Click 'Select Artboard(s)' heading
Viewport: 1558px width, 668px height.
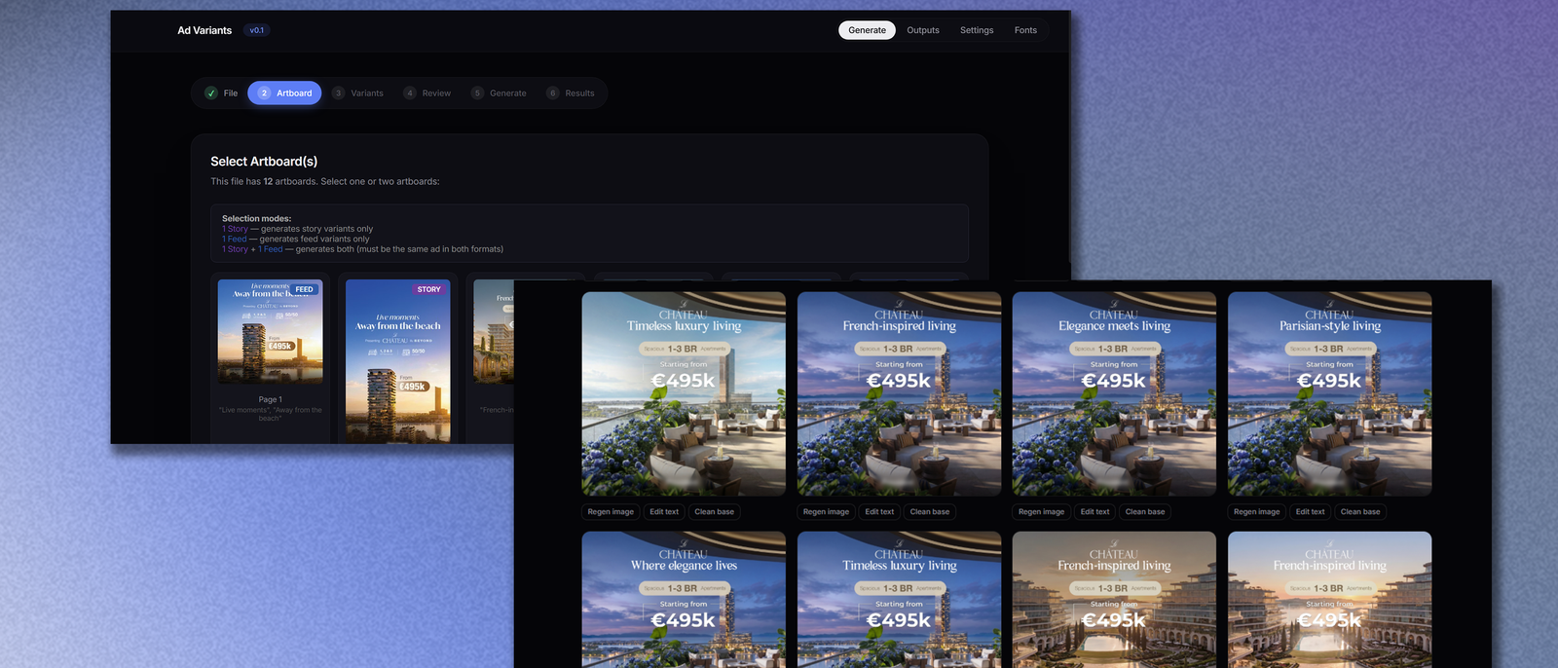coord(264,162)
